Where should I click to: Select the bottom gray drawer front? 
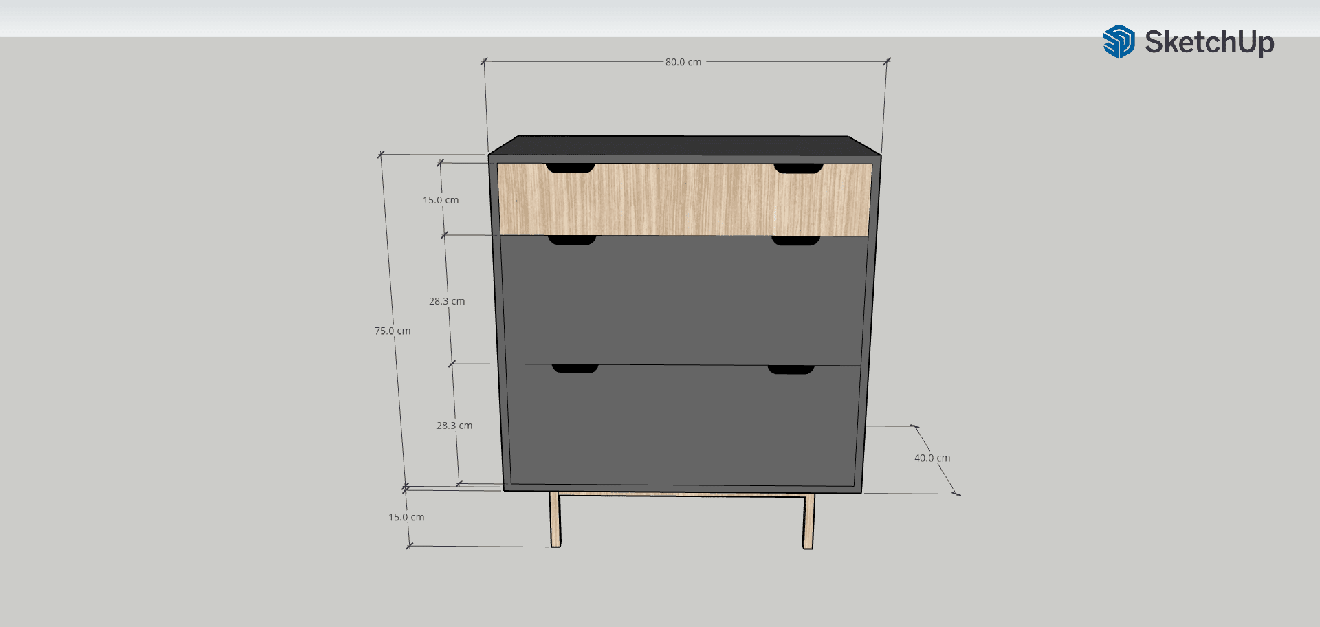click(x=684, y=428)
